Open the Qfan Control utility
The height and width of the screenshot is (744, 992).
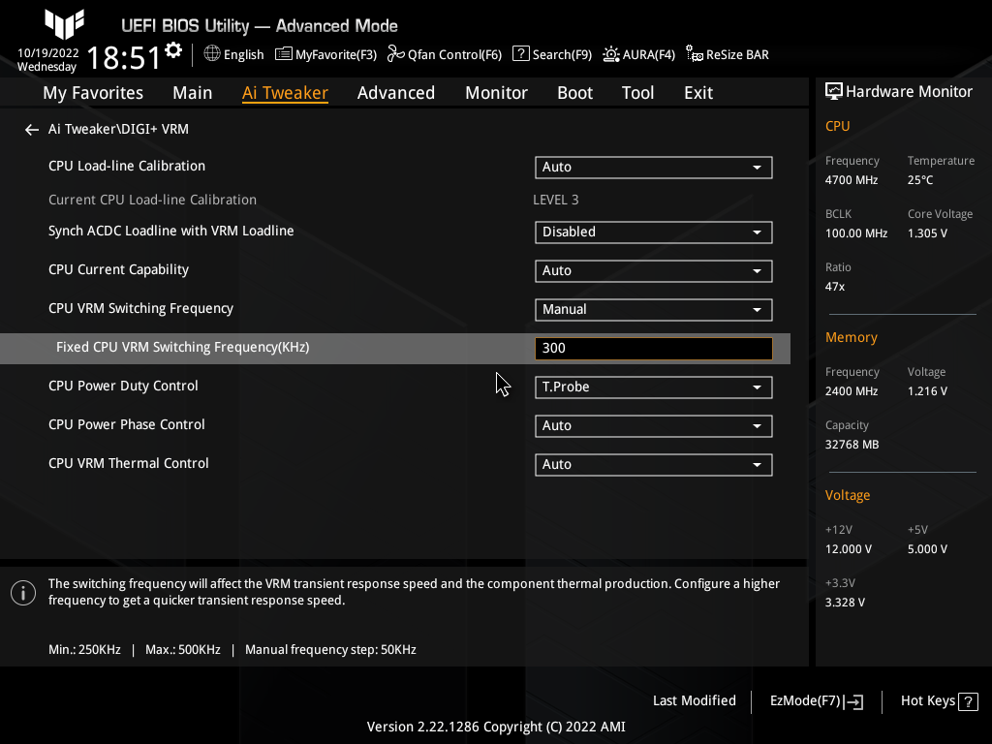point(444,54)
